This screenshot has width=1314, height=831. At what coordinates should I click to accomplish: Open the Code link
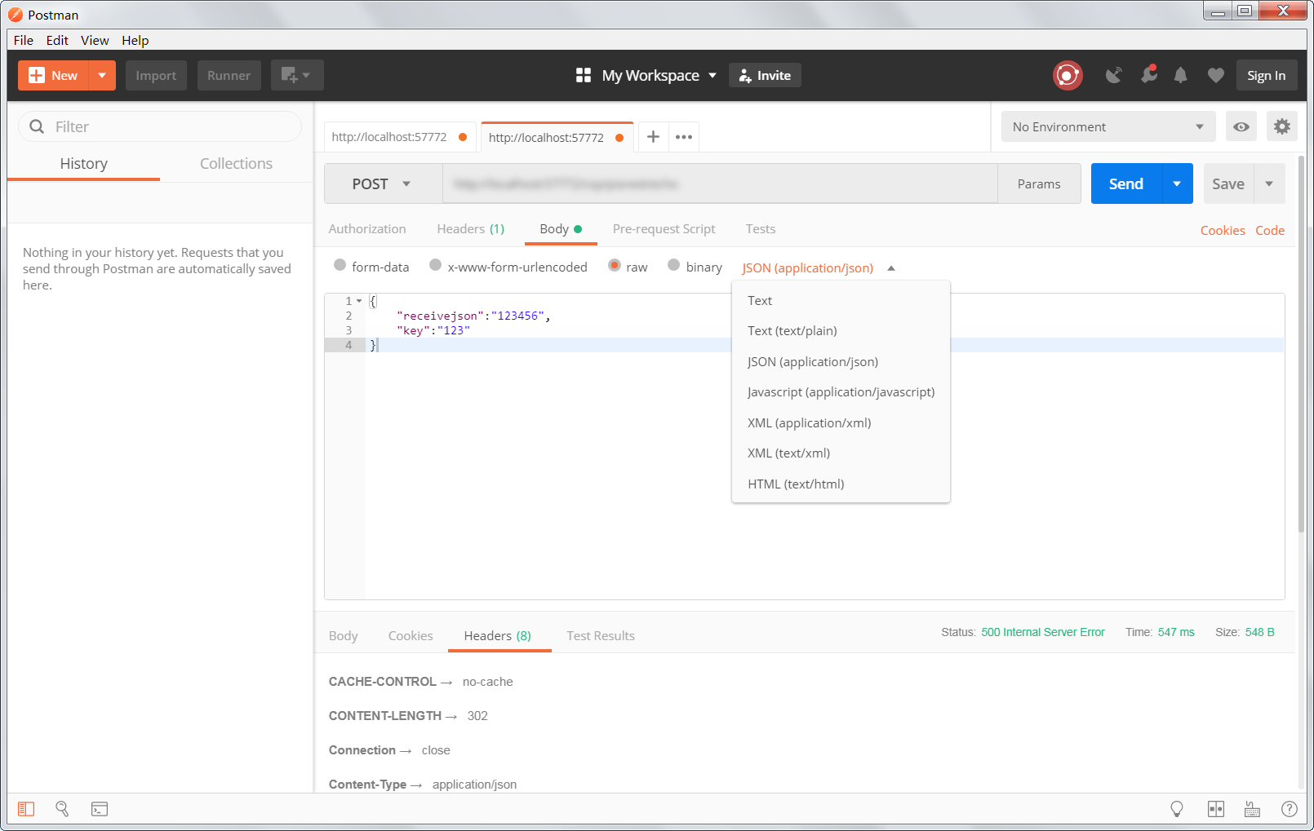[x=1270, y=230]
